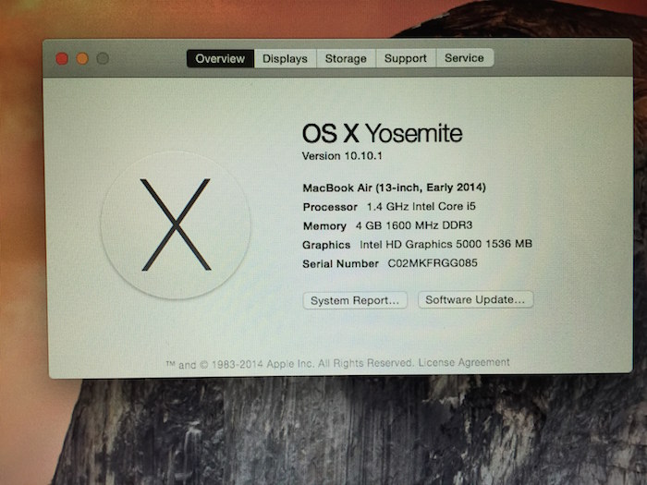The width and height of the screenshot is (647, 485).
Task: Click the OS X Yosemite title
Action: point(382,133)
